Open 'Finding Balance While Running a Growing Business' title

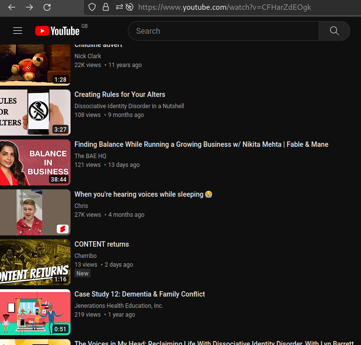201,144
